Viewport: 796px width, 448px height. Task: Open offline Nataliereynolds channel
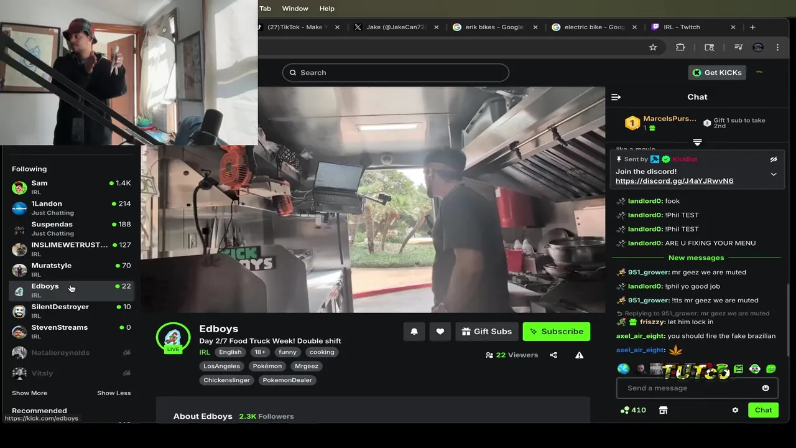[72, 353]
